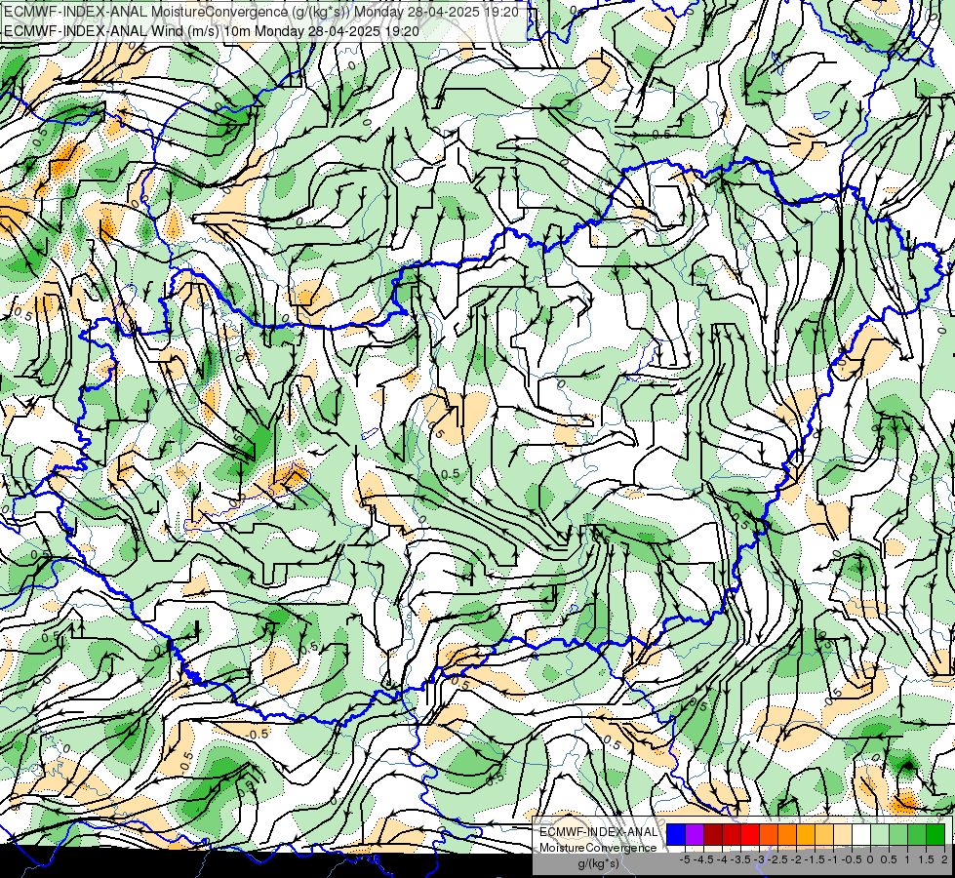Click the -1 tick label on the legend
Screen dimensions: 955x878
pos(833,859)
